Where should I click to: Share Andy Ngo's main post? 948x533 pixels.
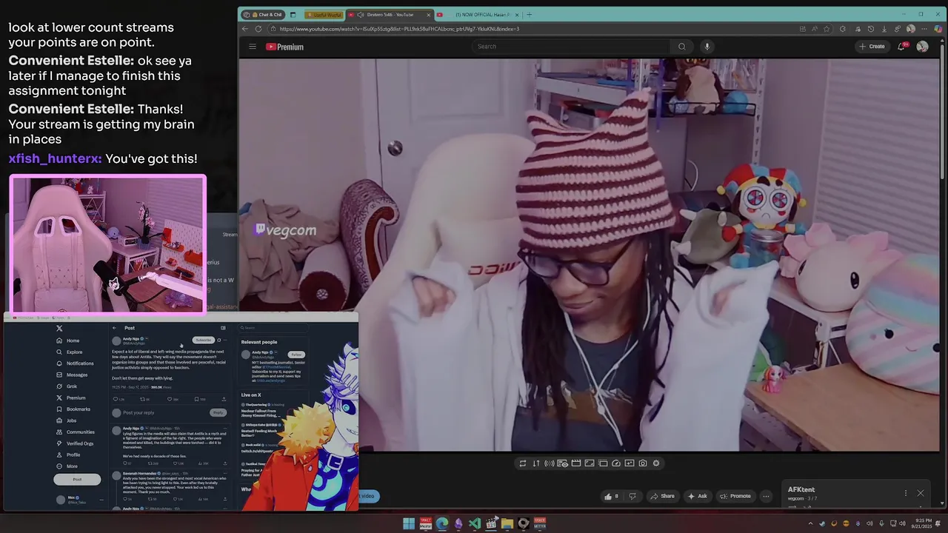224,399
